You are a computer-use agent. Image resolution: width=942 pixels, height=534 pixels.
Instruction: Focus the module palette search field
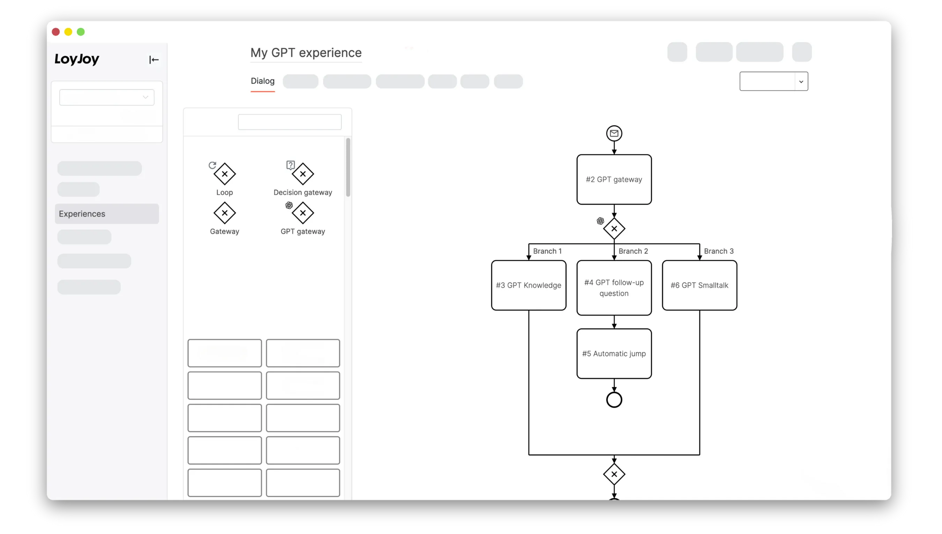click(x=290, y=122)
